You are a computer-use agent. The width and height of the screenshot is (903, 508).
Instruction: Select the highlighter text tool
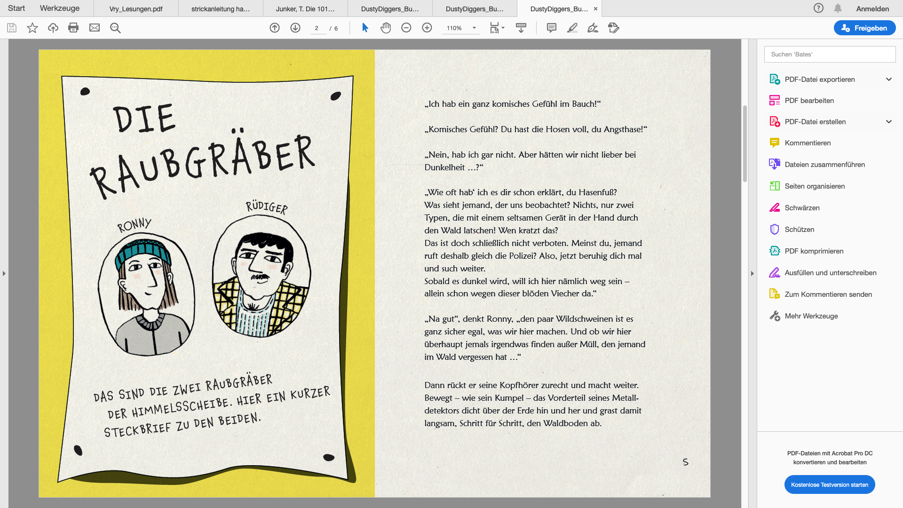(572, 28)
